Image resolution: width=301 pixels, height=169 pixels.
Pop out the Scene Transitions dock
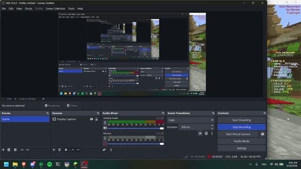click(213, 113)
